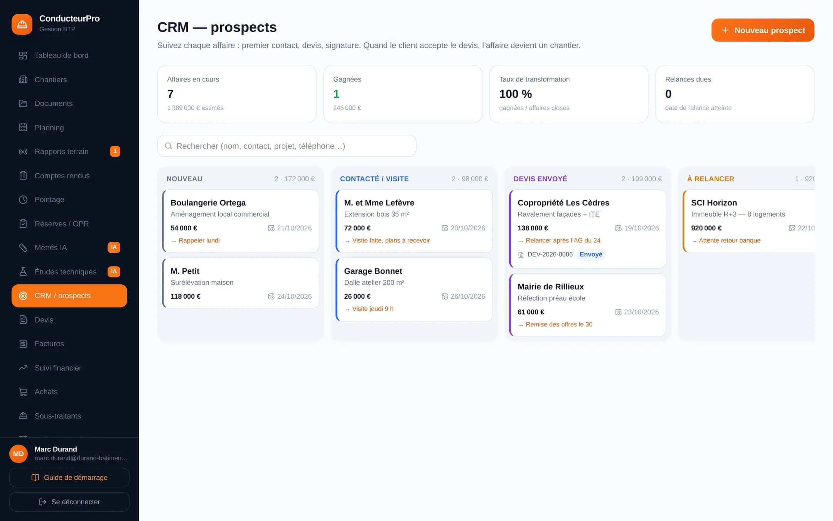Click the 'Visite jeudi 9 h' note
The height and width of the screenshot is (521, 833).
click(369, 309)
